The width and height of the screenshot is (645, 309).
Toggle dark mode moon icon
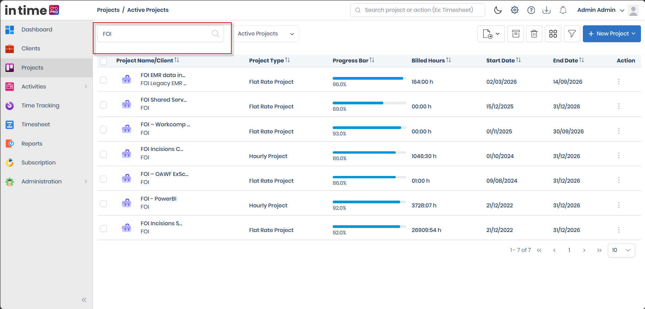pyautogui.click(x=498, y=10)
